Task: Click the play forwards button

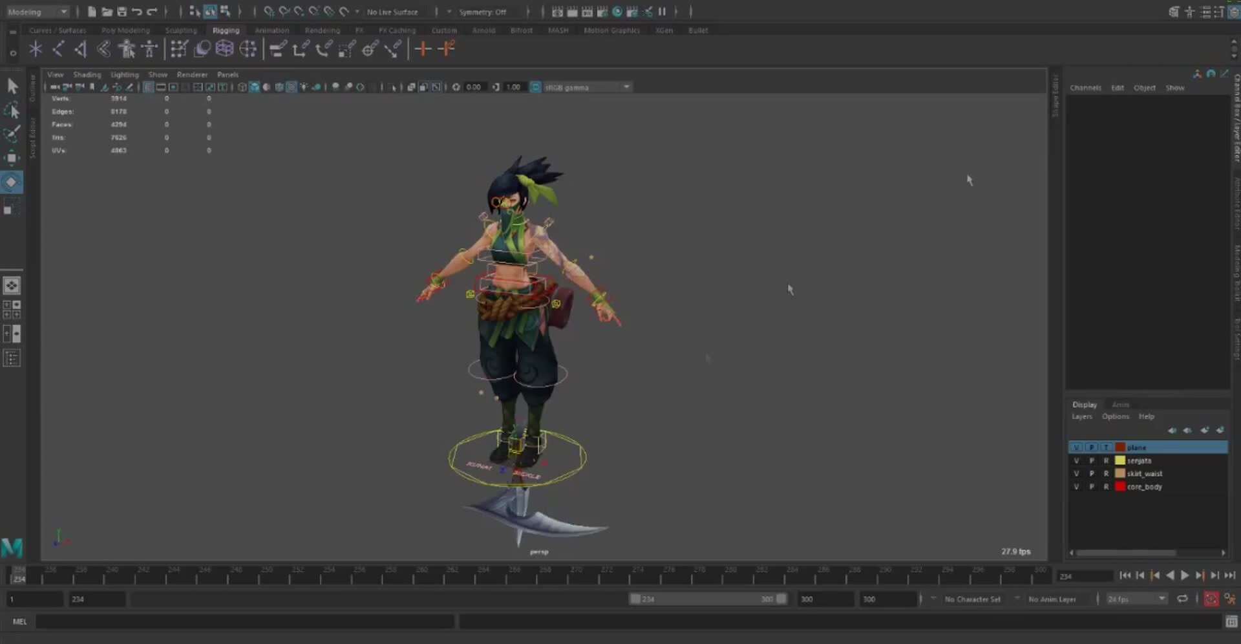Action: click(1185, 575)
